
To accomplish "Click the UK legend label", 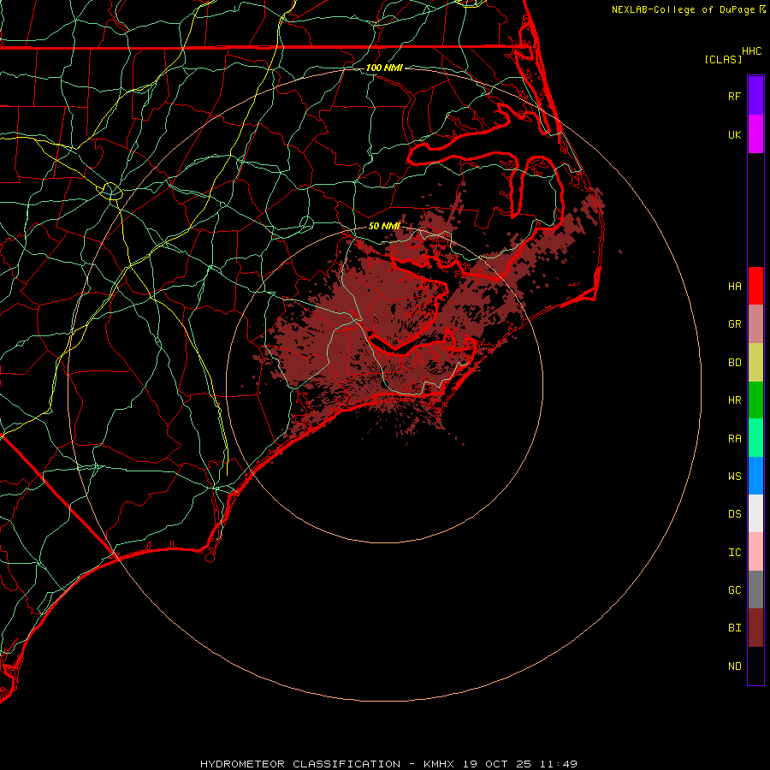I will point(735,134).
